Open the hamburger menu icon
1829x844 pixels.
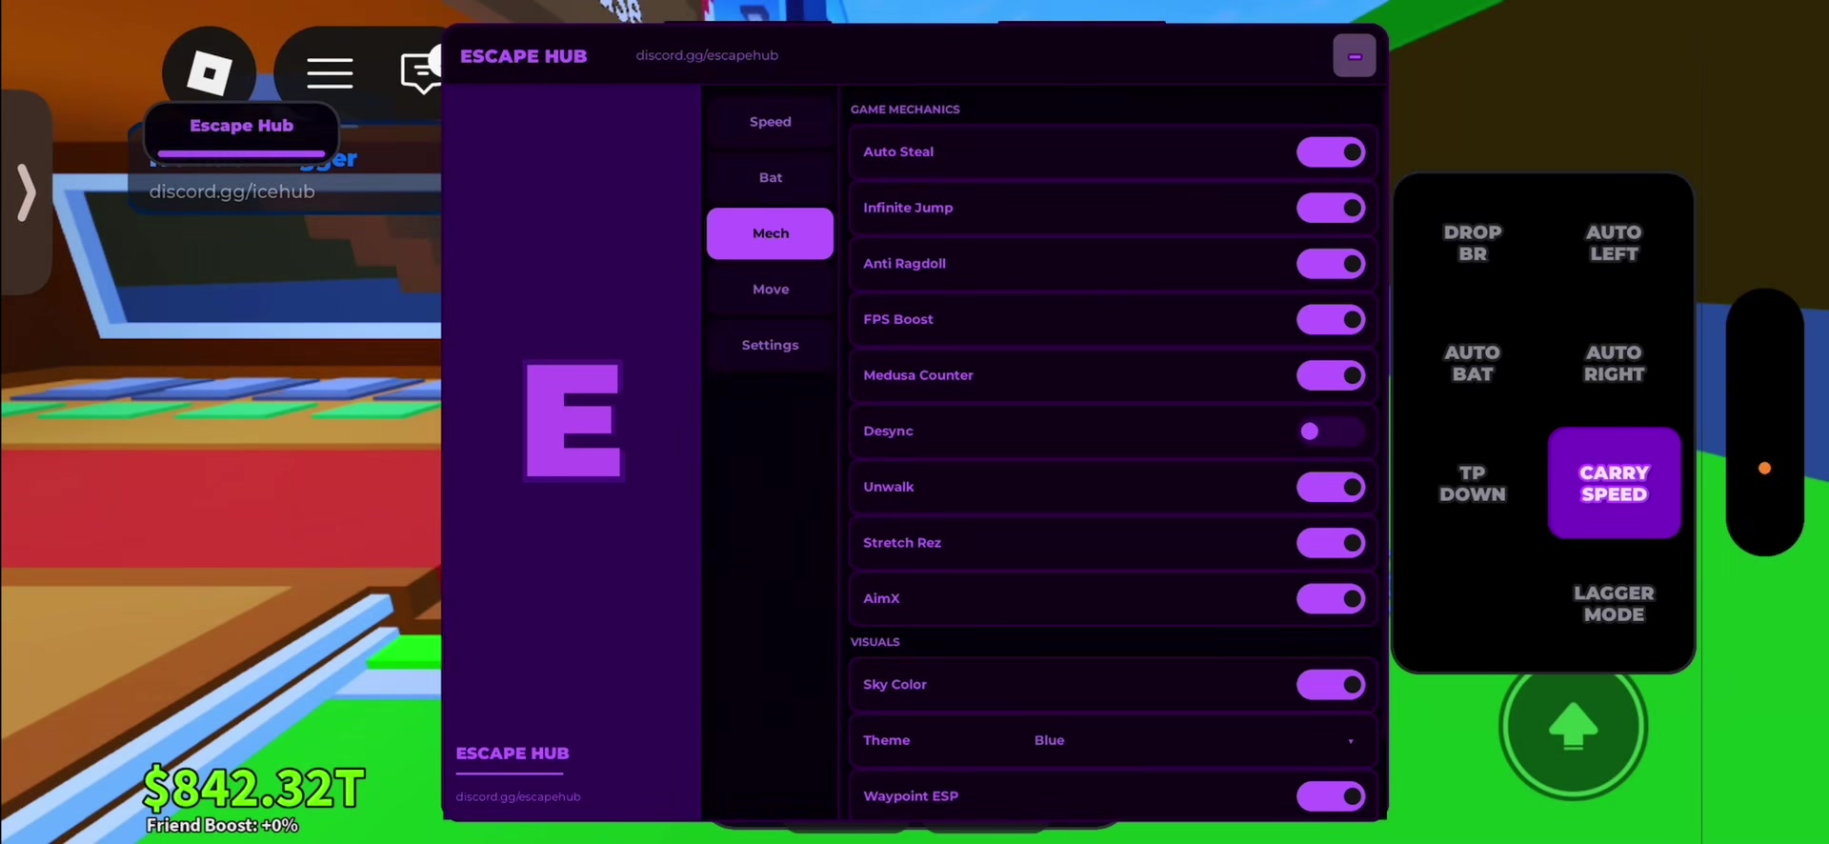[330, 72]
